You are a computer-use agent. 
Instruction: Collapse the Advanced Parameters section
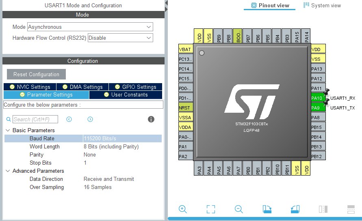[x=8, y=171]
